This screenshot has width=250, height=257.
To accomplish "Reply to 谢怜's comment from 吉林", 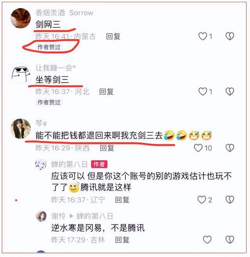I will 122,240.
